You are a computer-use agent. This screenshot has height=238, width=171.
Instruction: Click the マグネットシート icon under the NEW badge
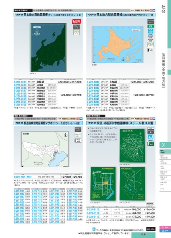pos(77,27)
